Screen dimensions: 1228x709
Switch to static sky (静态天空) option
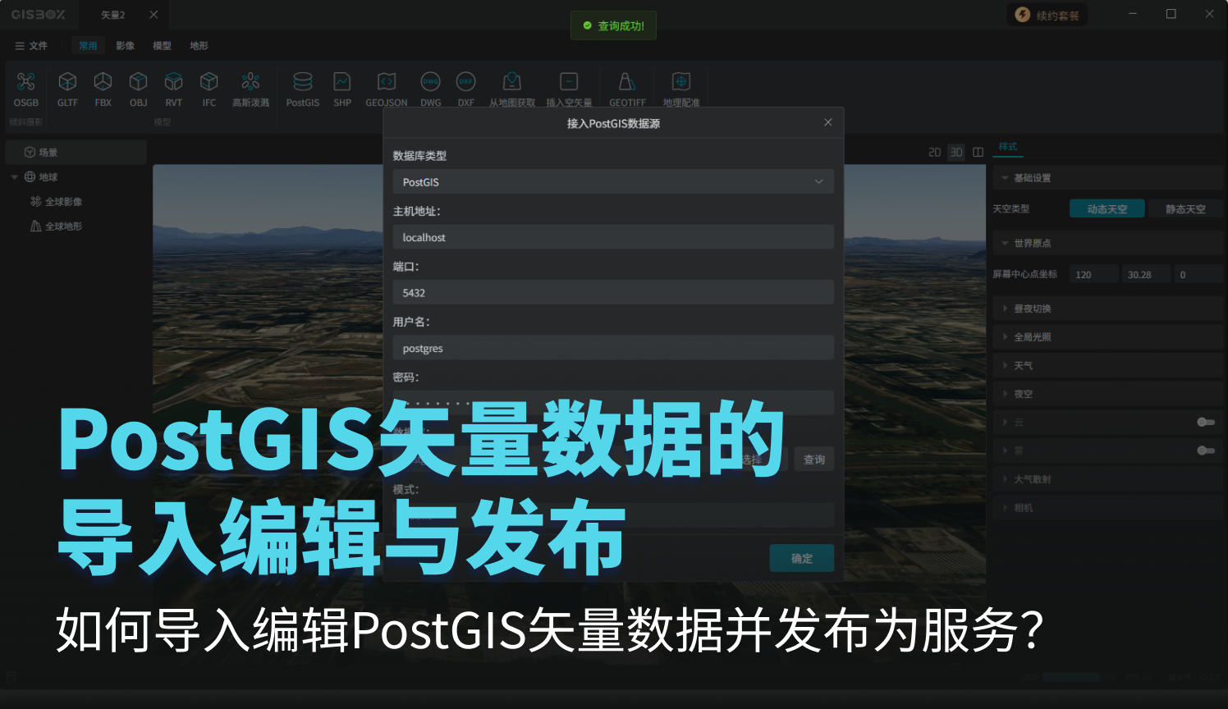tap(1185, 209)
